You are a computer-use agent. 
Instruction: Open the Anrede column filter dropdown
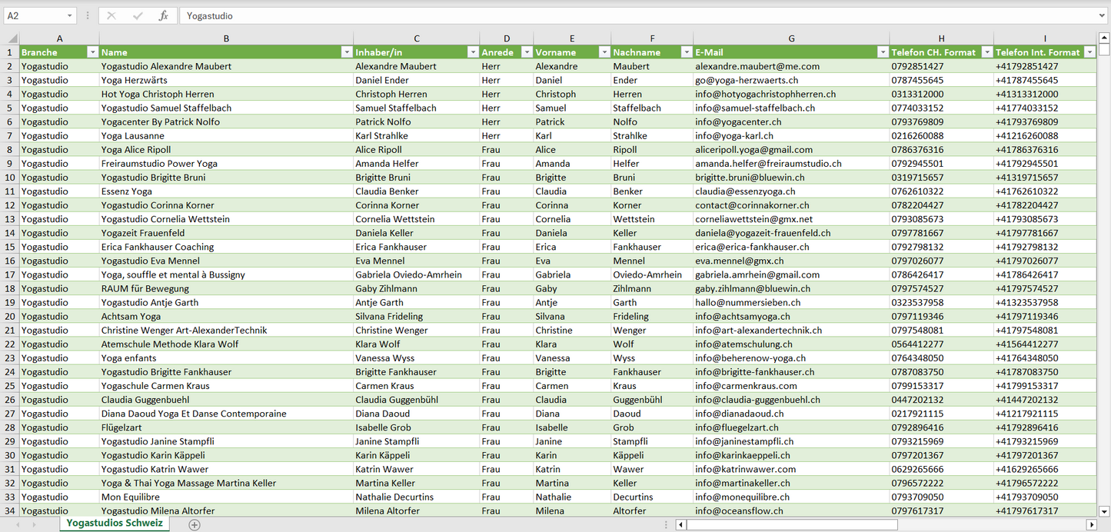[x=526, y=52]
